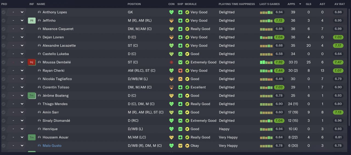This screenshot has height=155, width=351.
Task: Click Corentin Tolisso's Excellent morale arrow icon
Action: [187, 87]
